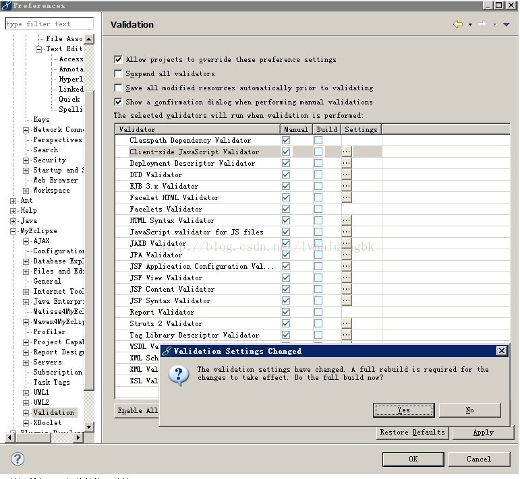Select General under MyEclipse
The height and width of the screenshot is (479, 520).
(x=47, y=281)
